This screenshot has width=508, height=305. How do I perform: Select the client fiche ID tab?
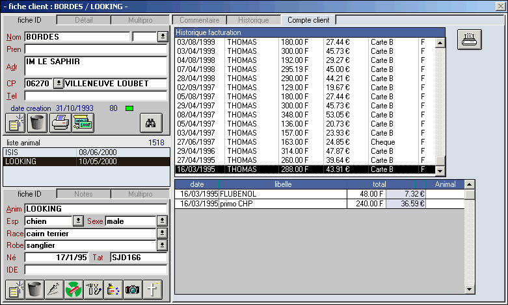(x=29, y=20)
